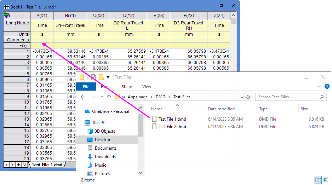Screen dimensions: 332x185
Task: Open the File menu in Explorer
Action: [86, 87]
